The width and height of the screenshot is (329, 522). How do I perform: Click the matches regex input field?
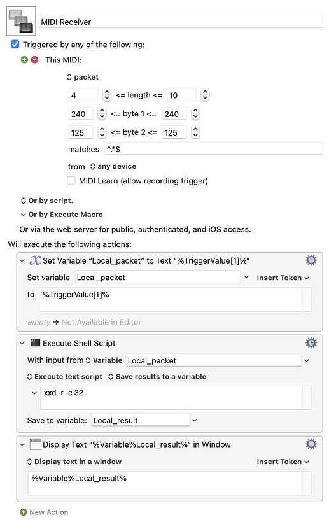click(213, 149)
